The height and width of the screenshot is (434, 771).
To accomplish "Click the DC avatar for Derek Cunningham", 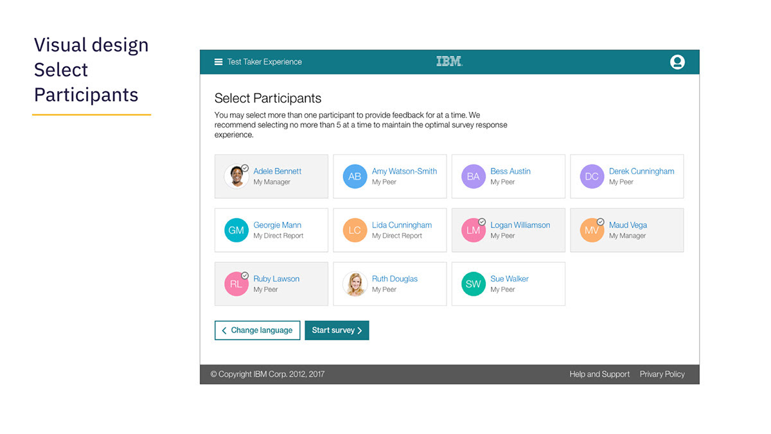I will (592, 176).
